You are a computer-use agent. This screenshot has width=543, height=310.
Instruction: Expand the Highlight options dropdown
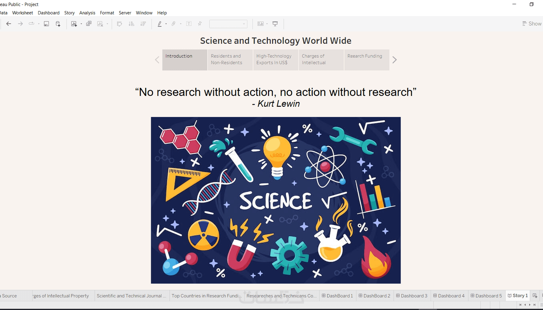point(166,24)
